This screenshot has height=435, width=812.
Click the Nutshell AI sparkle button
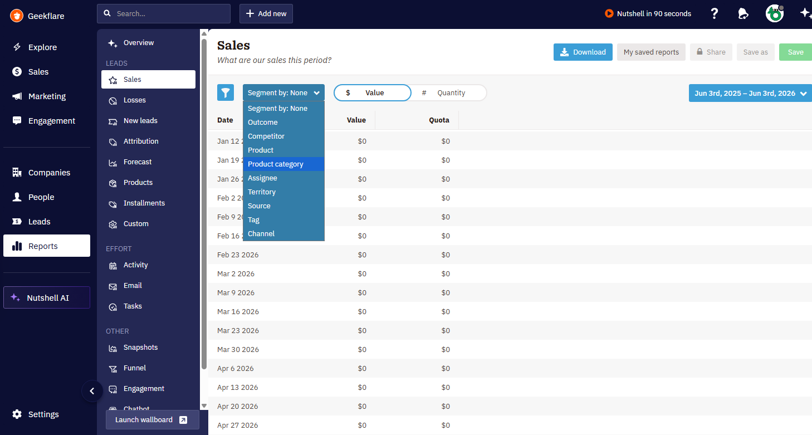pyautogui.click(x=47, y=298)
